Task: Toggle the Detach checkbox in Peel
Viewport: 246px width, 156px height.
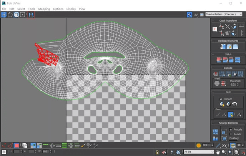Action: point(221,99)
